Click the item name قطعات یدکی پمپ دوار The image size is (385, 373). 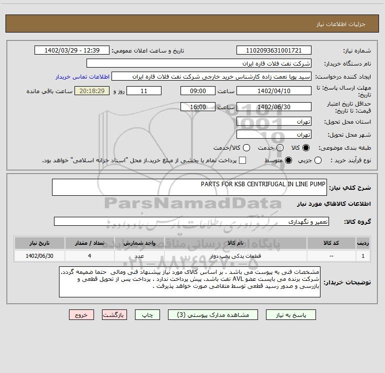point(235,256)
